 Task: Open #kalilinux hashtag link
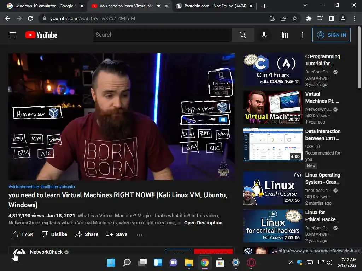49,187
